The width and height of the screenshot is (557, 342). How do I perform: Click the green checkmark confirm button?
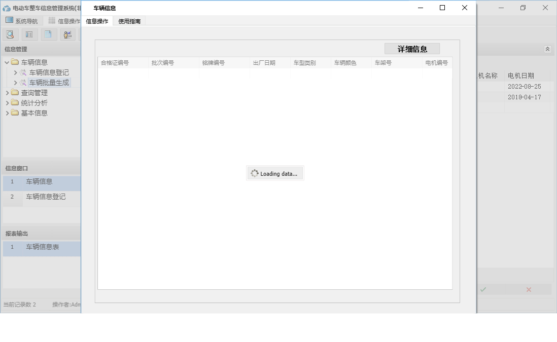[x=483, y=289]
